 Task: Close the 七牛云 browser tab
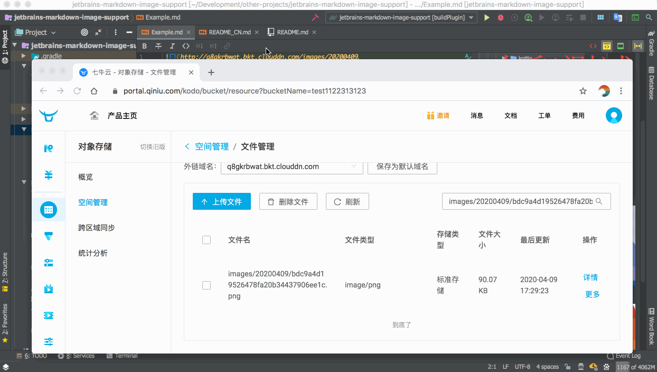pyautogui.click(x=191, y=72)
